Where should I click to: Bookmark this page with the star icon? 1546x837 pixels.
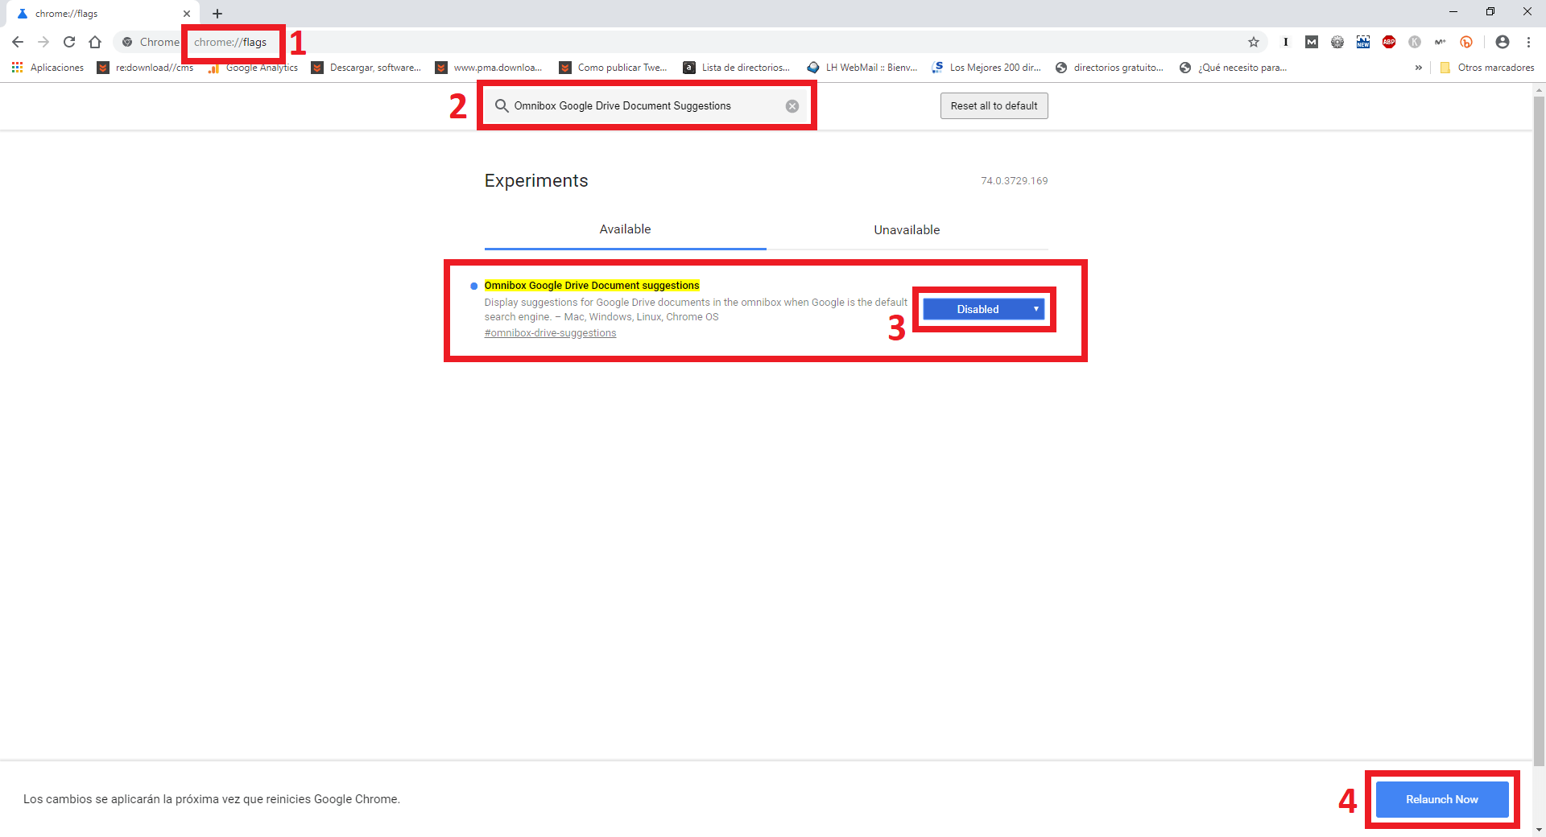click(1254, 42)
